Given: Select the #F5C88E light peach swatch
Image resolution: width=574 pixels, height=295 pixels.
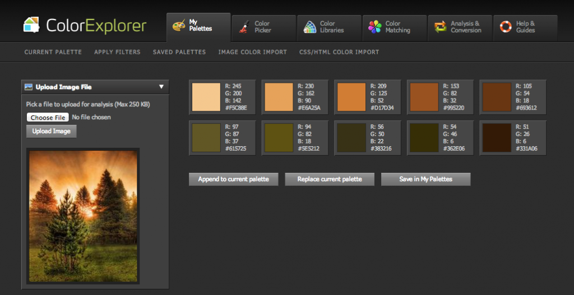Looking at the screenshot, I should [206, 97].
